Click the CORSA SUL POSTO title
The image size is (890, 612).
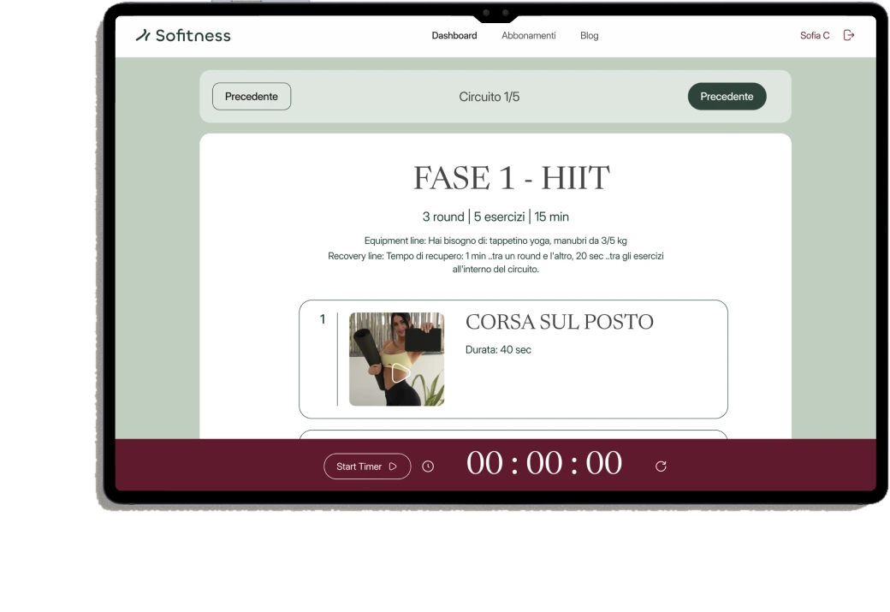coord(559,322)
